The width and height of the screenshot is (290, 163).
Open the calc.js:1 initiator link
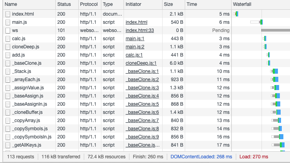point(134,55)
